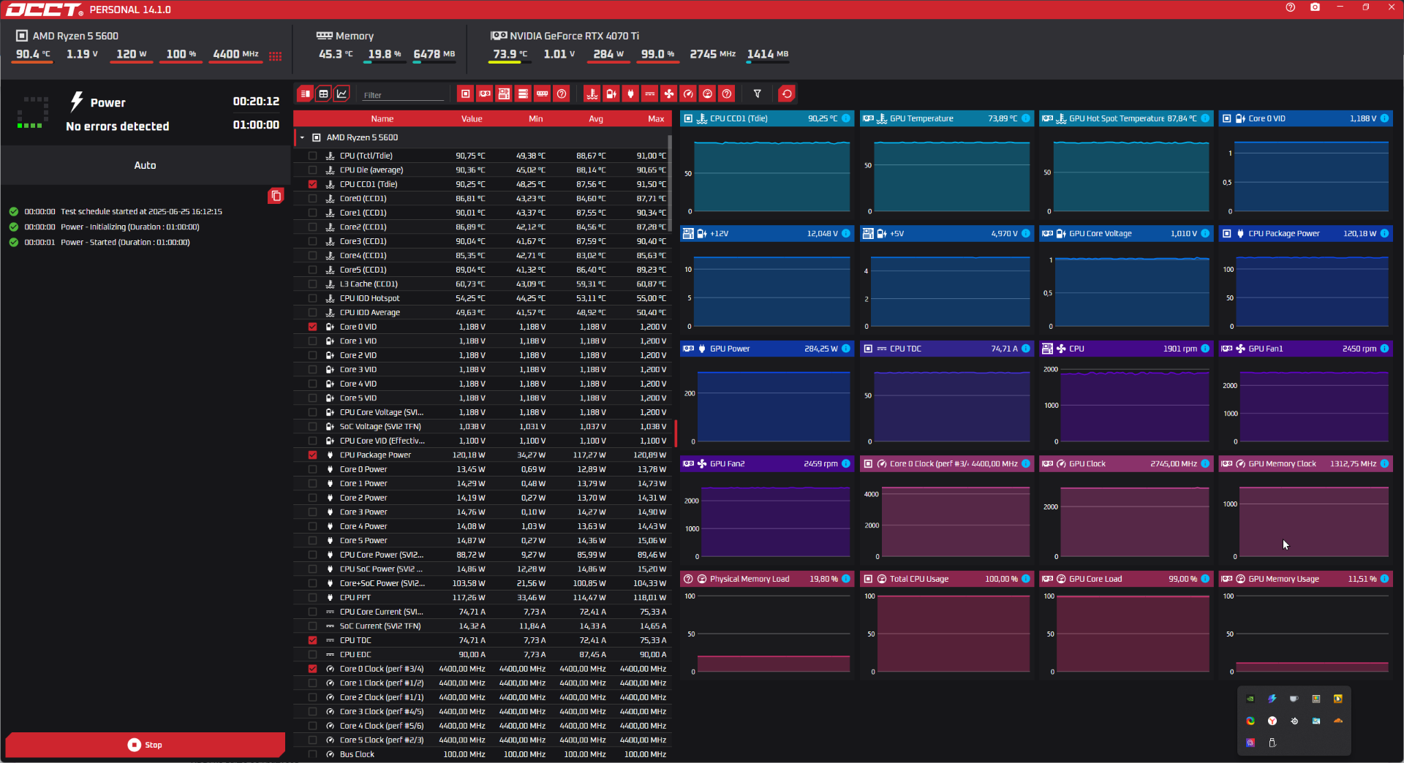Image resolution: width=1404 pixels, height=763 pixels.
Task: Toggle the power plug sensor filter
Action: [630, 94]
